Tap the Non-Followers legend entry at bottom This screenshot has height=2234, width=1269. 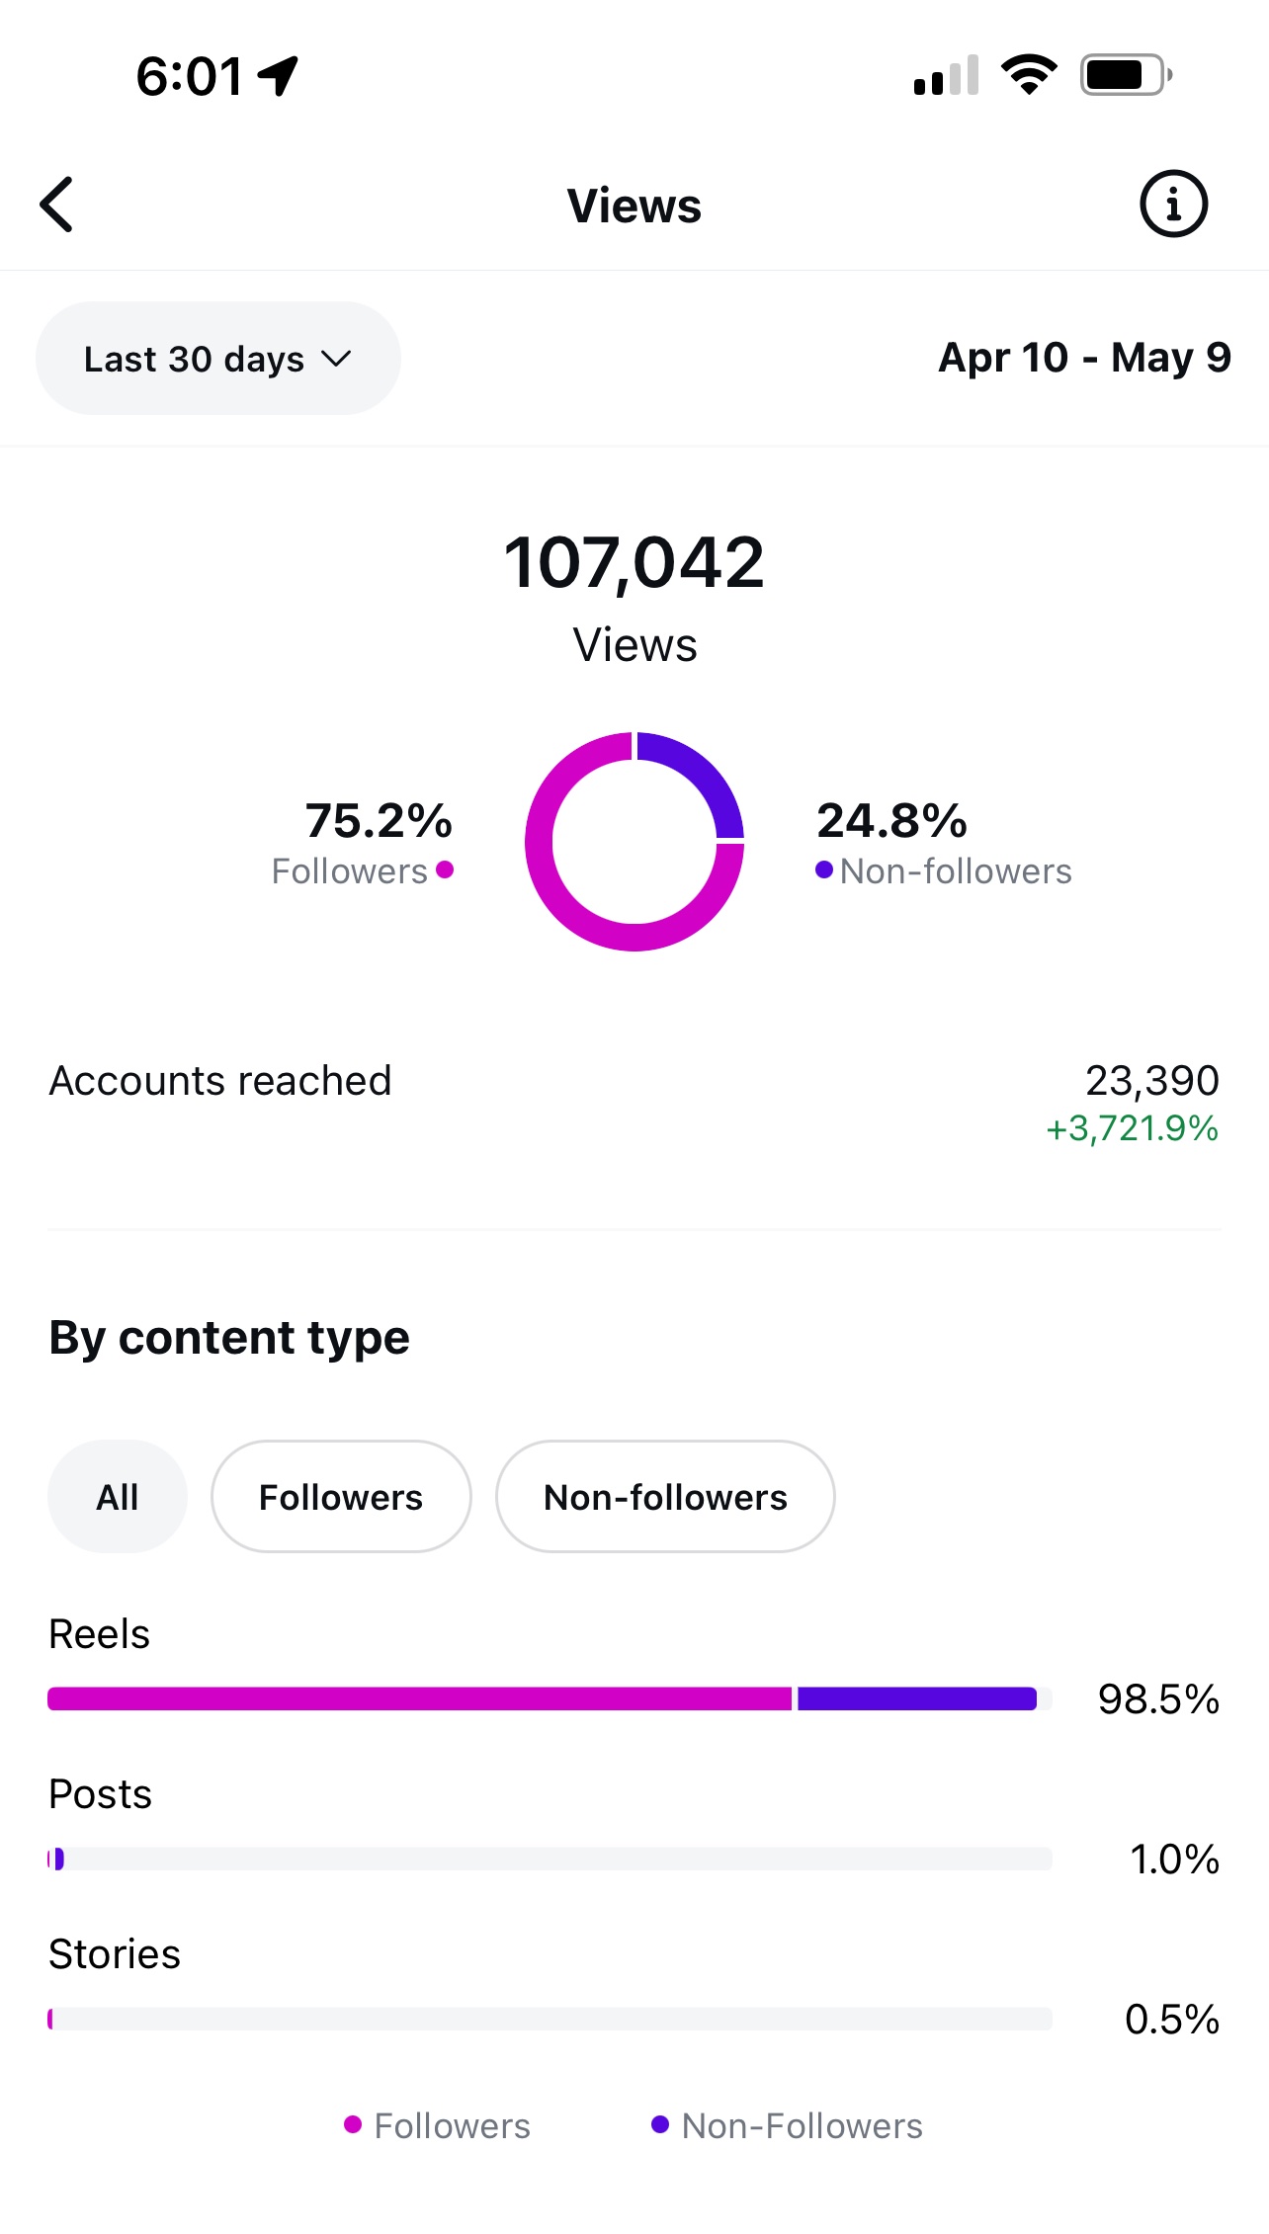click(787, 2125)
